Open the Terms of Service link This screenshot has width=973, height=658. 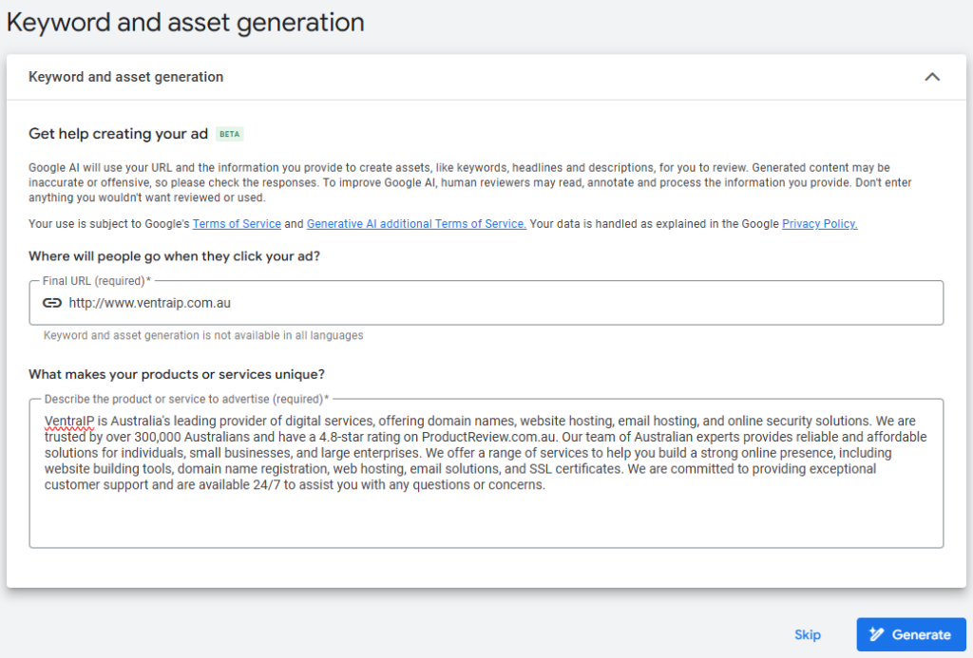(237, 224)
